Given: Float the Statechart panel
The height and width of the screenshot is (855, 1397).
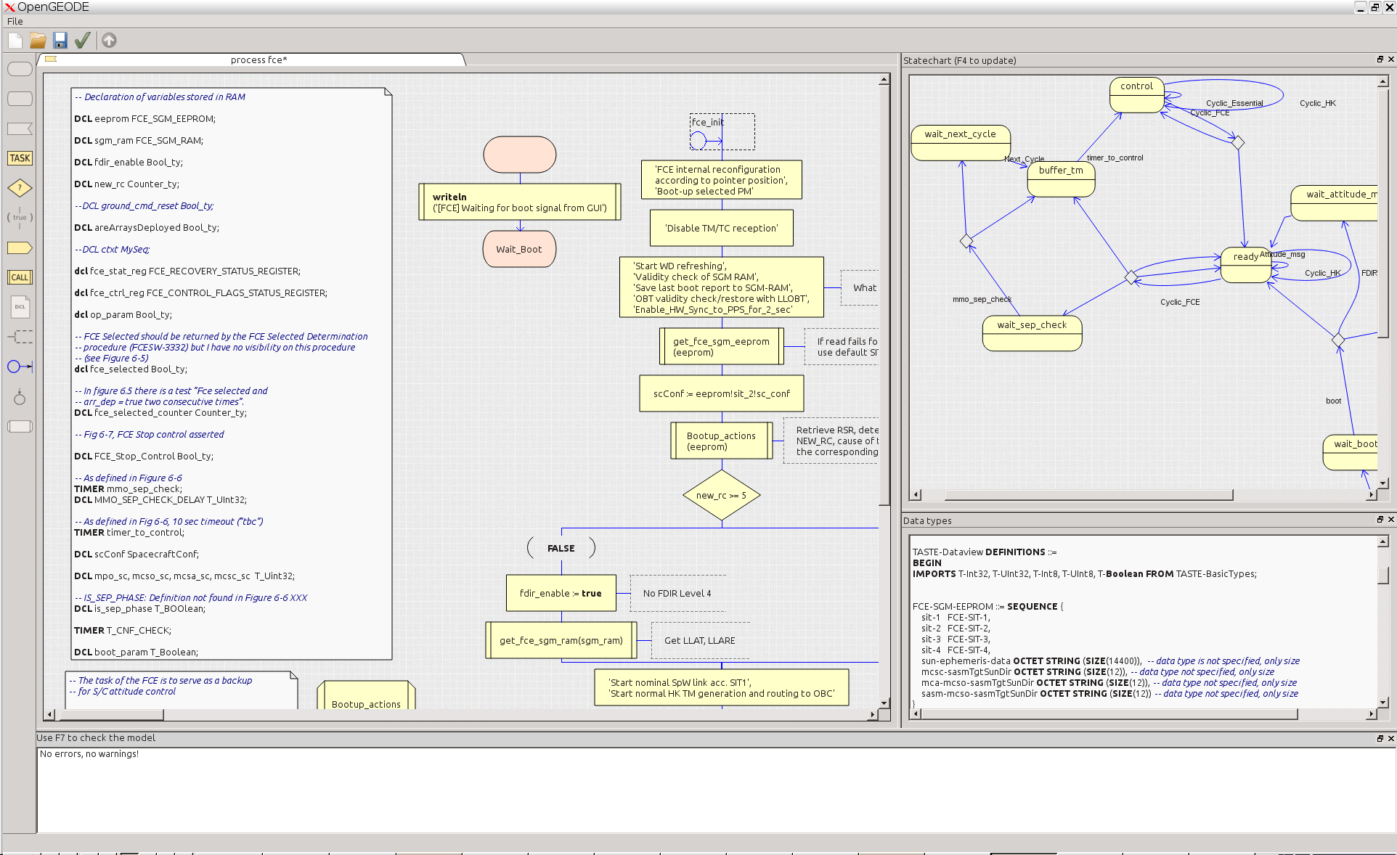Looking at the screenshot, I should coord(1380,60).
